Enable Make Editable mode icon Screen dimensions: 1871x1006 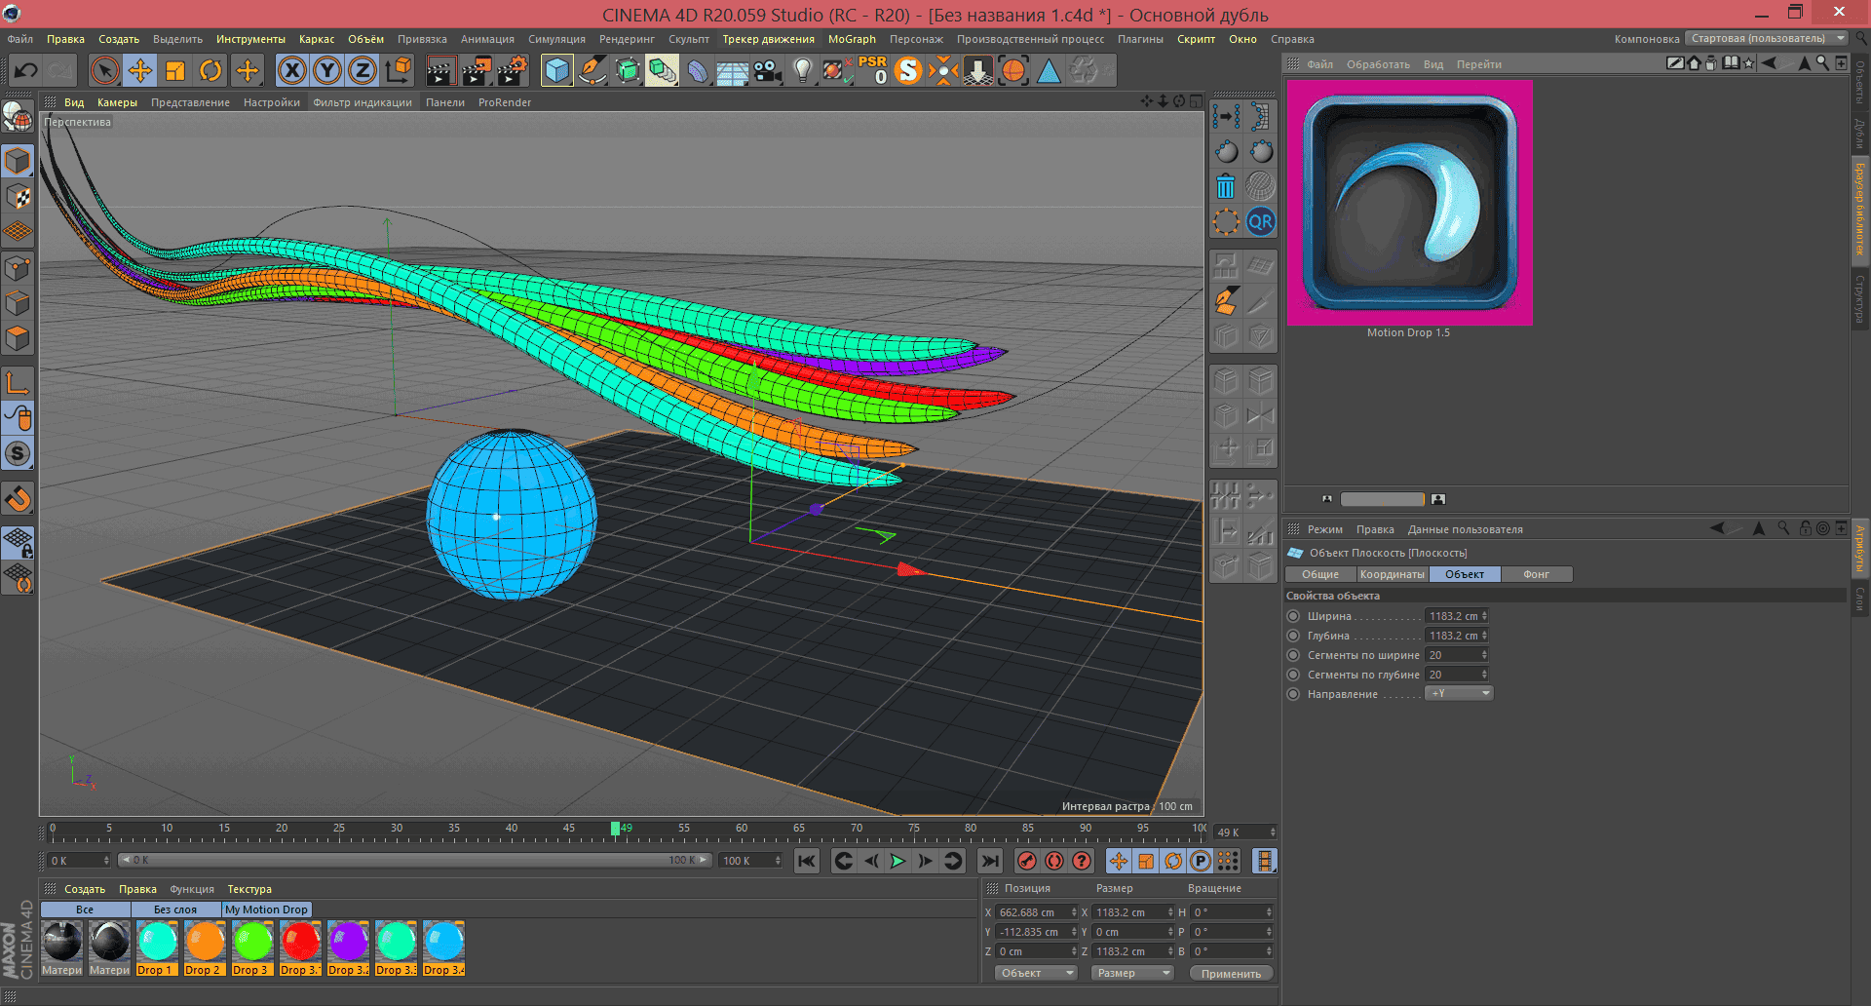point(18,117)
